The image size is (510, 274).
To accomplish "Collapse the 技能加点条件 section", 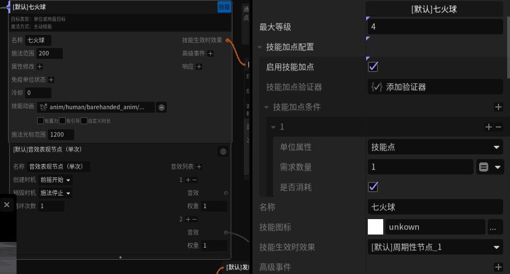I will tap(266, 107).
